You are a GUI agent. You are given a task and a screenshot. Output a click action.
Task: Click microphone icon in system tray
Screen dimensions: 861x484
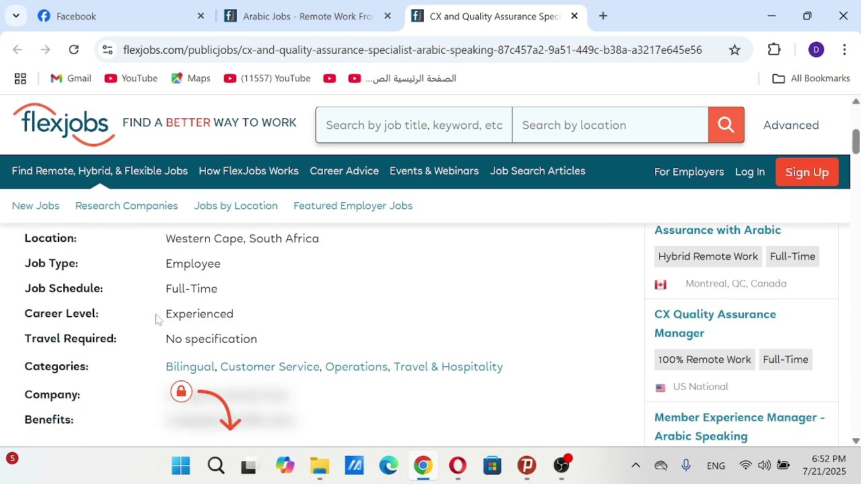point(686,465)
